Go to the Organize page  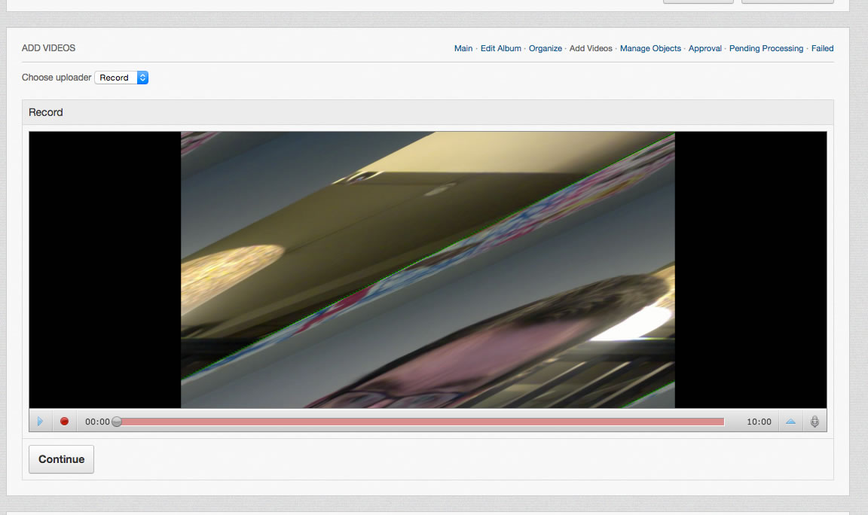point(546,48)
